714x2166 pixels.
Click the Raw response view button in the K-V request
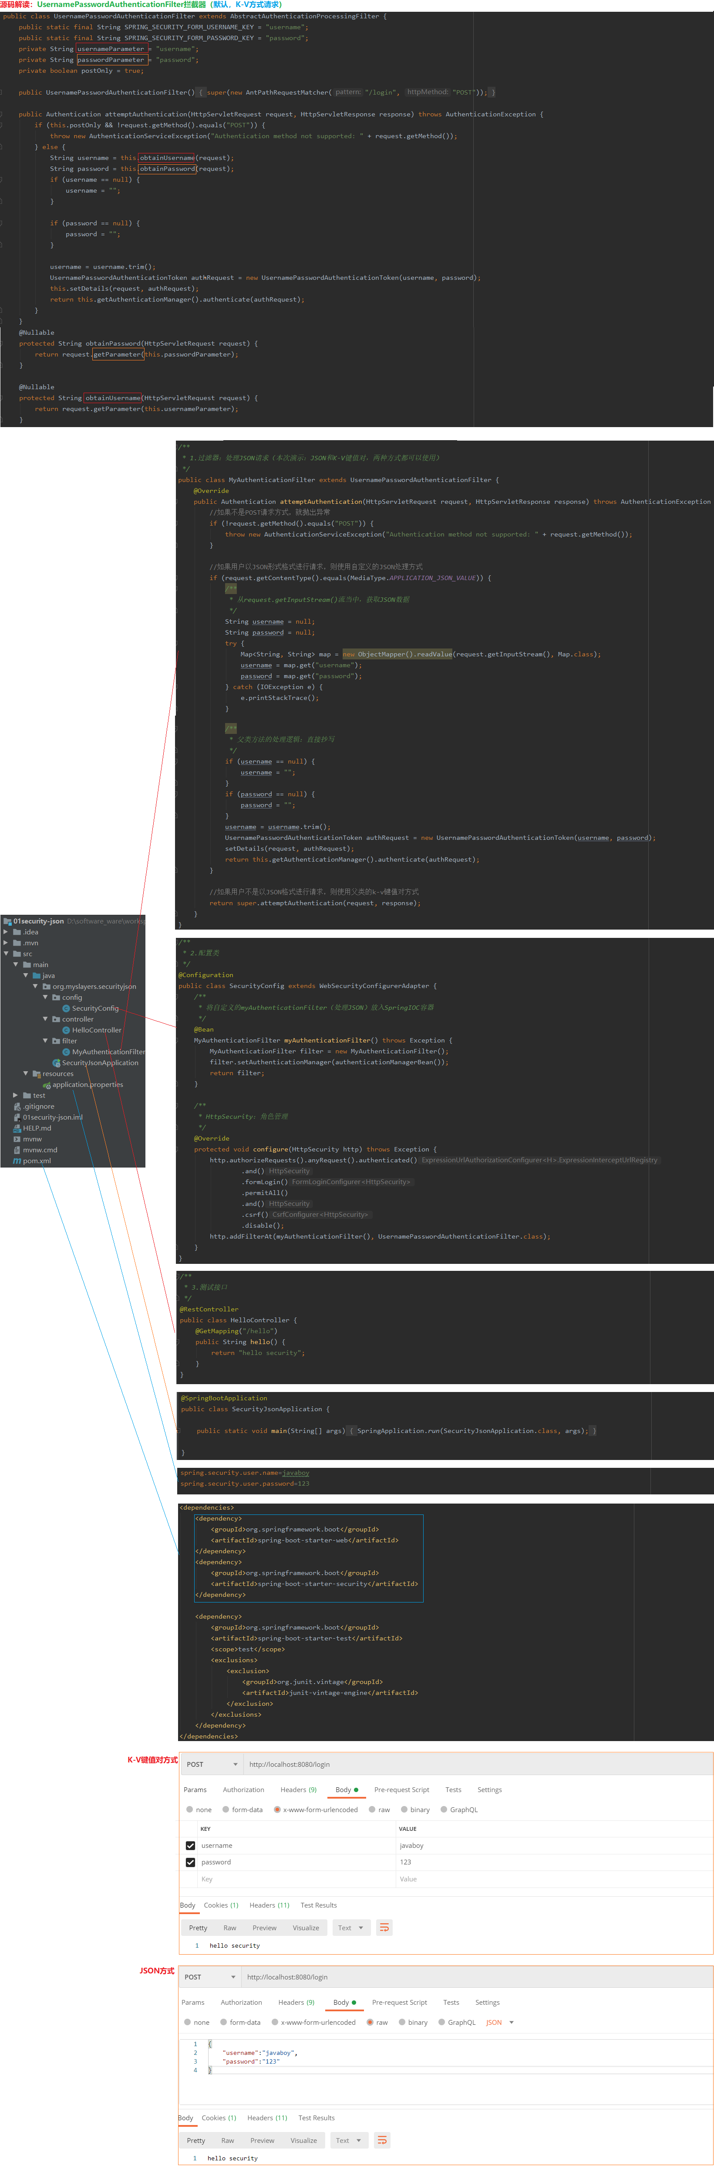(229, 1928)
